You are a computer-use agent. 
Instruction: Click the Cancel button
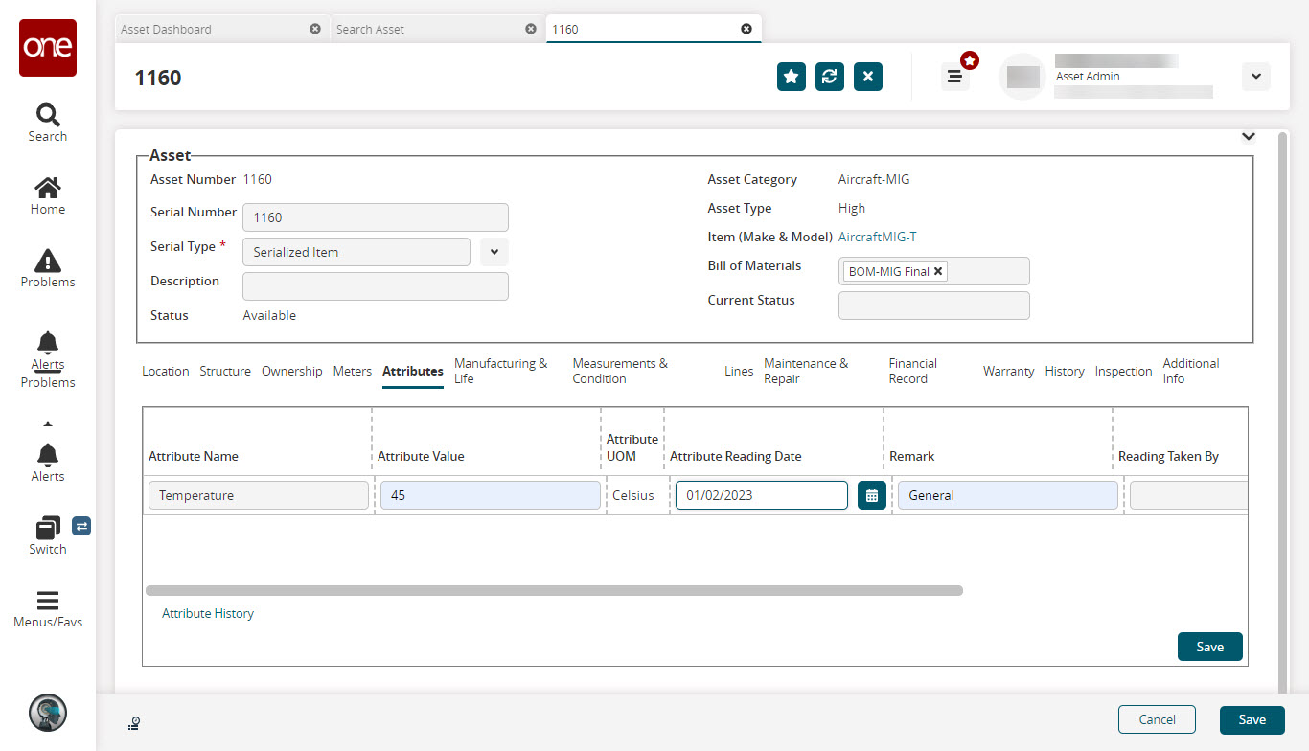(1157, 719)
